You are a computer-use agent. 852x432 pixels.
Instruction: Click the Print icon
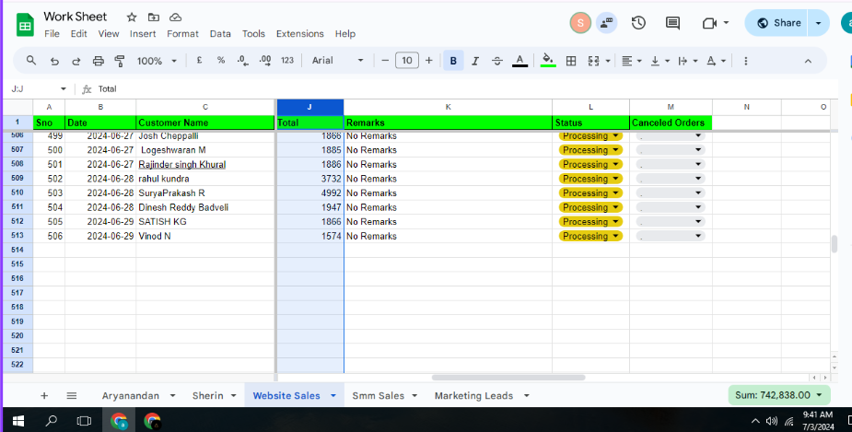click(x=98, y=61)
